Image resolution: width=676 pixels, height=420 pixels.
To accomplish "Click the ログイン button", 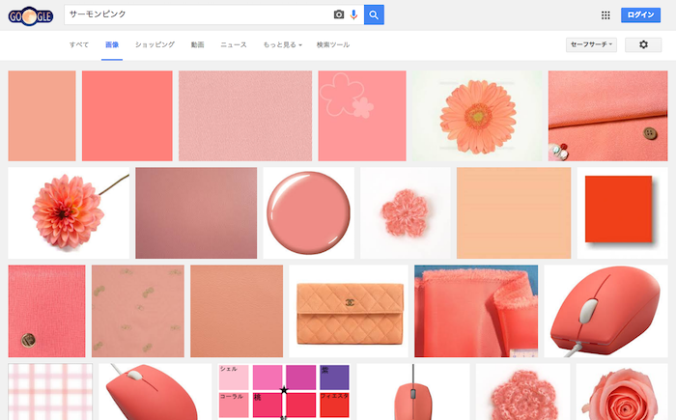I will coord(640,14).
